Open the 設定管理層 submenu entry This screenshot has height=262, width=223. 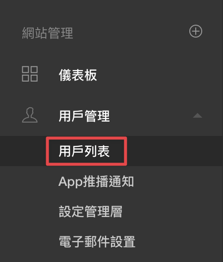pyautogui.click(x=91, y=212)
